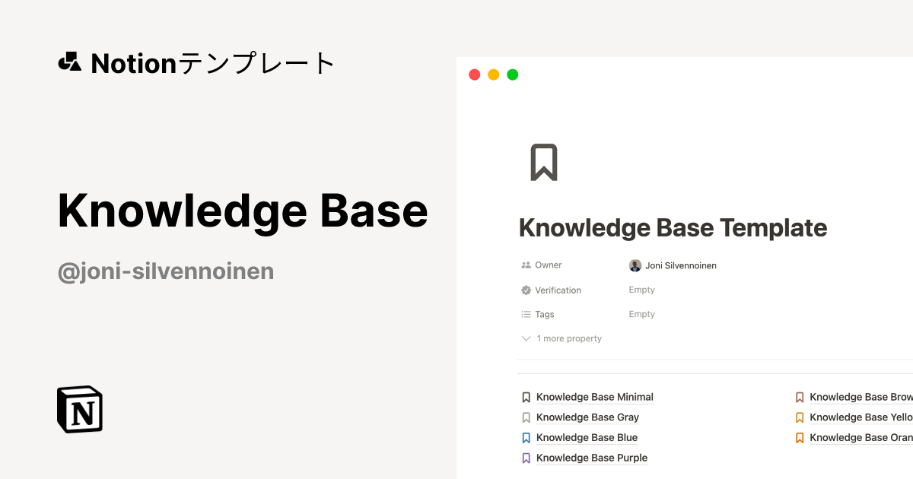Open the Knowledge Base Minimal page
The height and width of the screenshot is (479, 913).
(595, 397)
